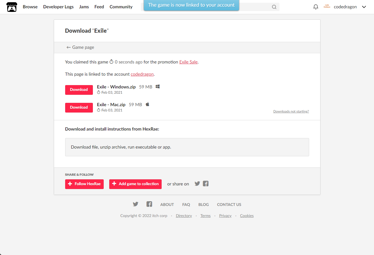Click the Windows platform icon
The height and width of the screenshot is (255, 374).
coord(157,86)
